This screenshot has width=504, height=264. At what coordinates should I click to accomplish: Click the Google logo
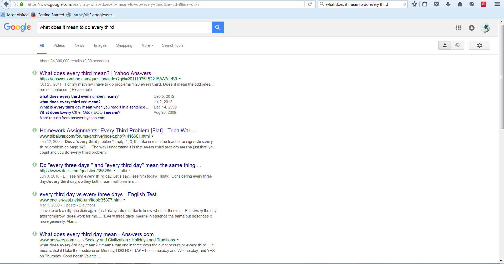pos(17,27)
